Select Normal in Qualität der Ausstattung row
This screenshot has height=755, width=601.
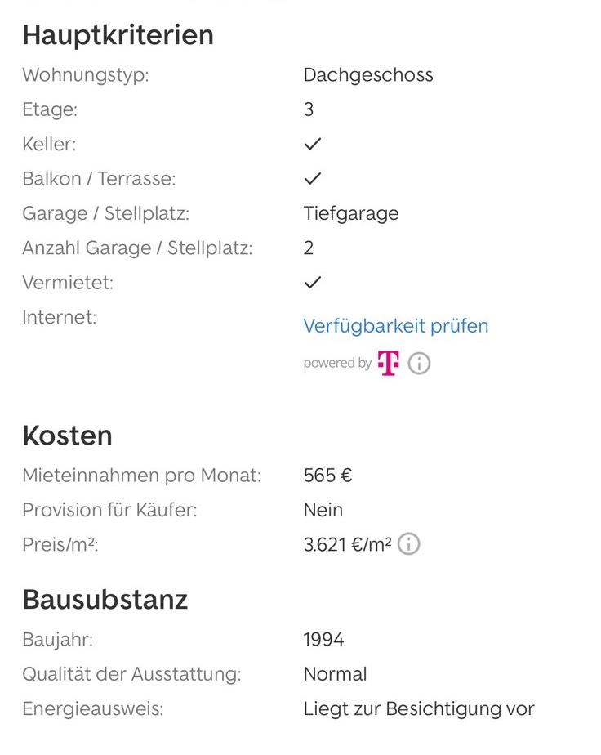(335, 674)
